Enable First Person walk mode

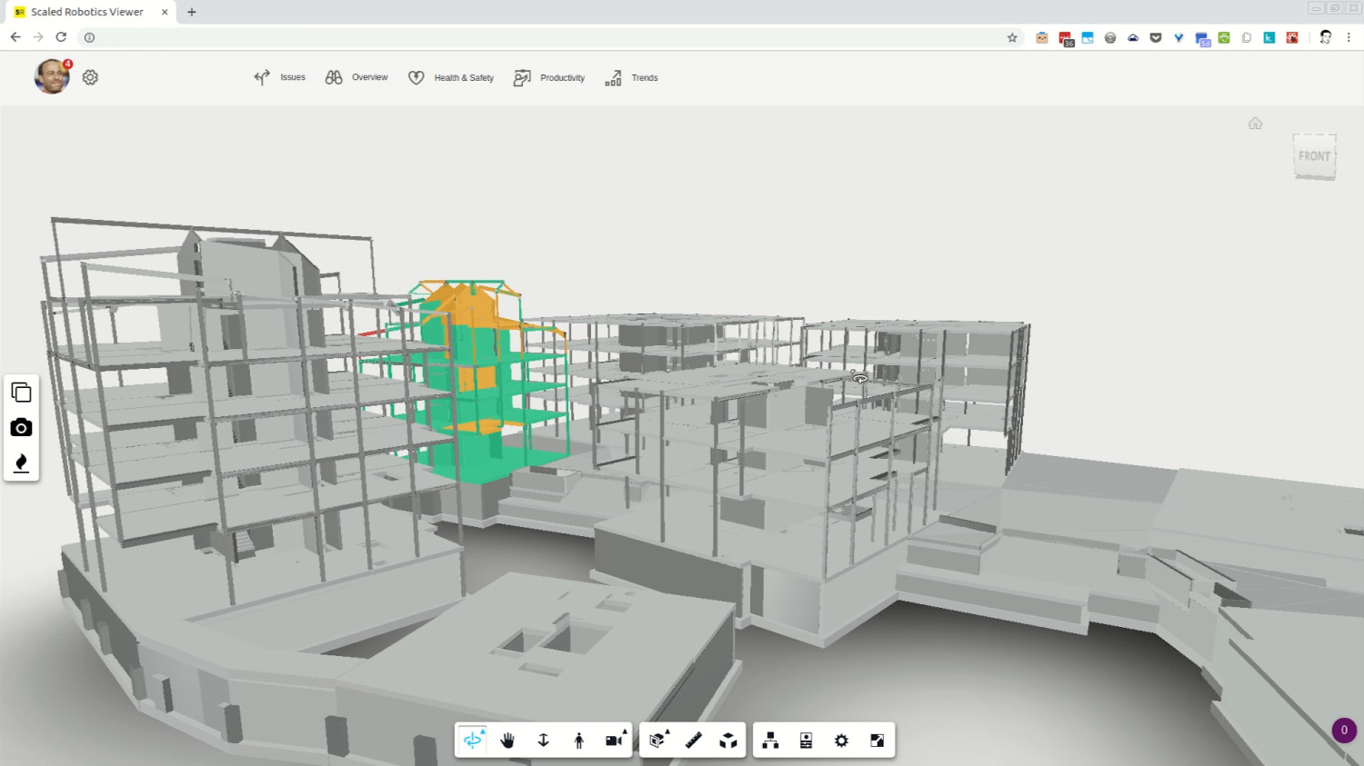pos(578,741)
